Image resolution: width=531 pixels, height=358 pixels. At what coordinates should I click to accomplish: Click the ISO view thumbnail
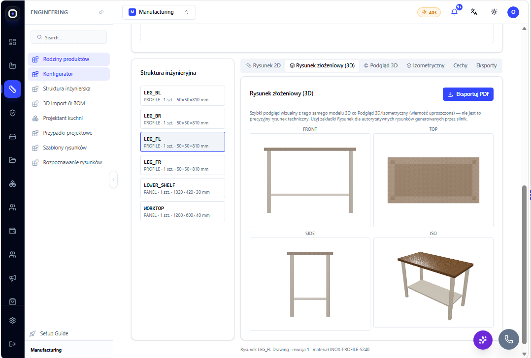433,283
